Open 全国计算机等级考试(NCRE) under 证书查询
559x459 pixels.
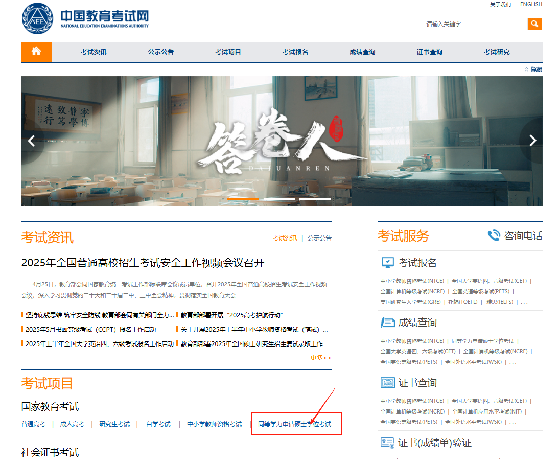pyautogui.click(x=412, y=411)
